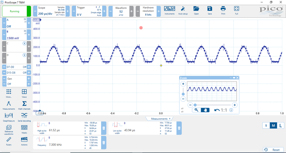Toggle signal generator Off state

16,84
